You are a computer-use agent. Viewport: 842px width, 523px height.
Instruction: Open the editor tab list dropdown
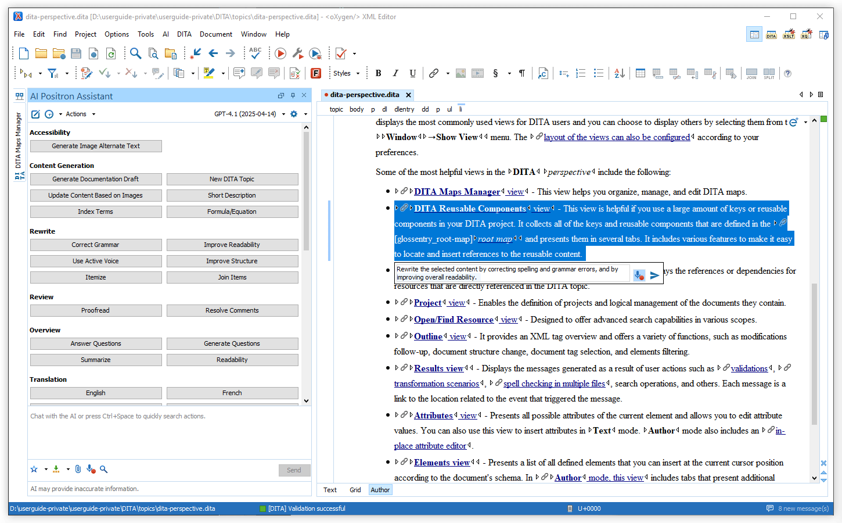[821, 95]
